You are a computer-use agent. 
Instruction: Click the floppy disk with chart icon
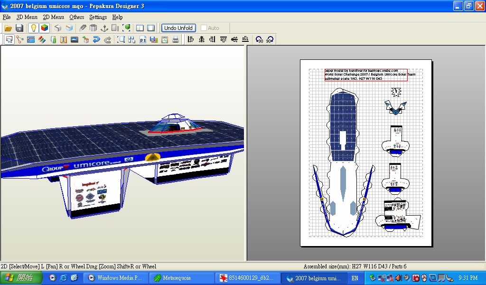tap(153, 40)
